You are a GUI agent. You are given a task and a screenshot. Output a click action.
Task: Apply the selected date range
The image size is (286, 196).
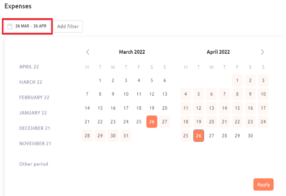(x=263, y=184)
